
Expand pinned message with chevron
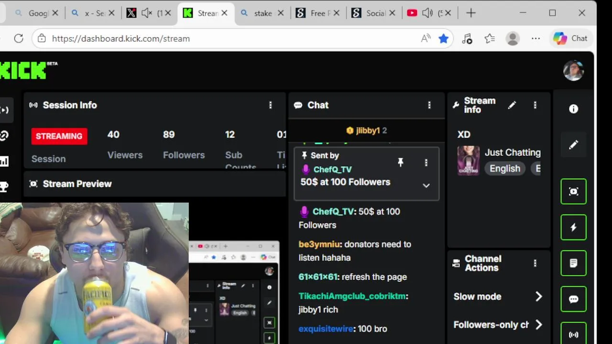(x=426, y=185)
